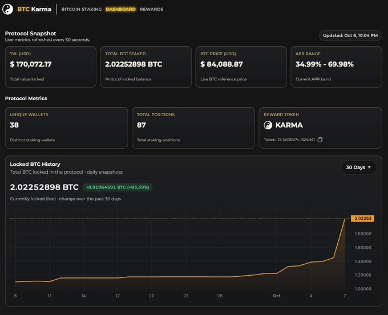Click the KARMA token name
388x315 pixels.
289,125
